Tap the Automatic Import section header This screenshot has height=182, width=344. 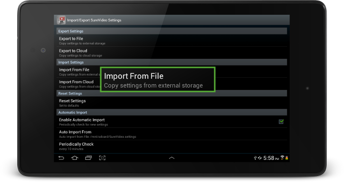[172, 113]
